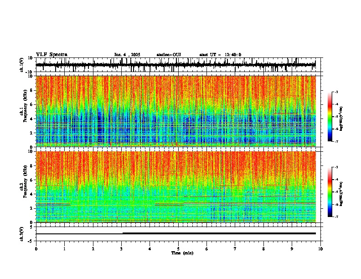Click time axis tick label '6'
Image resolution: width=361 pixels, height=279 pixels.
tap(207, 249)
